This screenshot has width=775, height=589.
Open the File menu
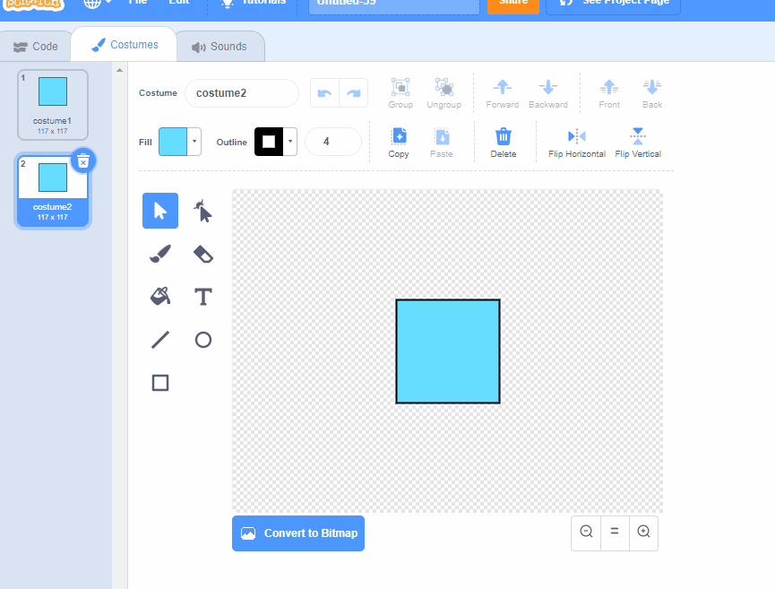[138, 3]
